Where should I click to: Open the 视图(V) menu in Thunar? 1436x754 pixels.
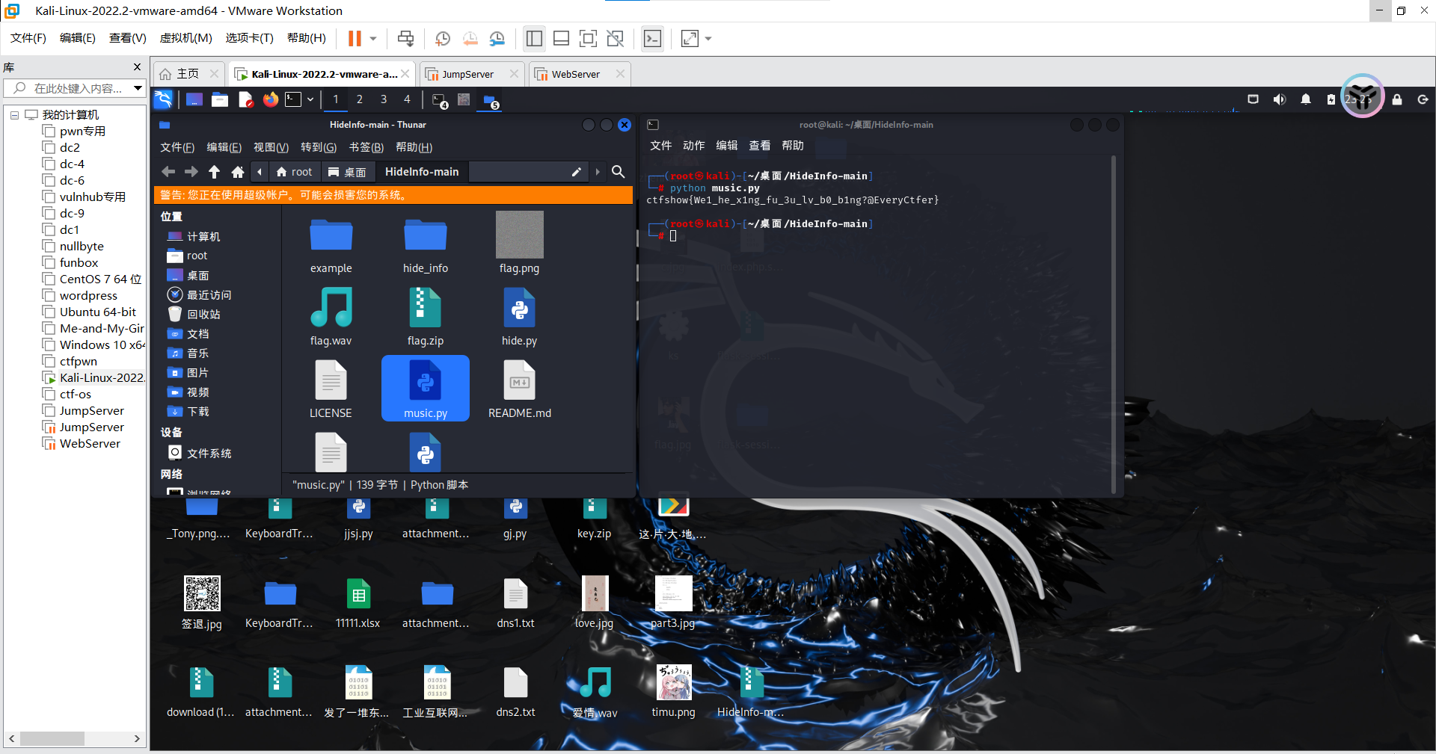[x=271, y=148]
